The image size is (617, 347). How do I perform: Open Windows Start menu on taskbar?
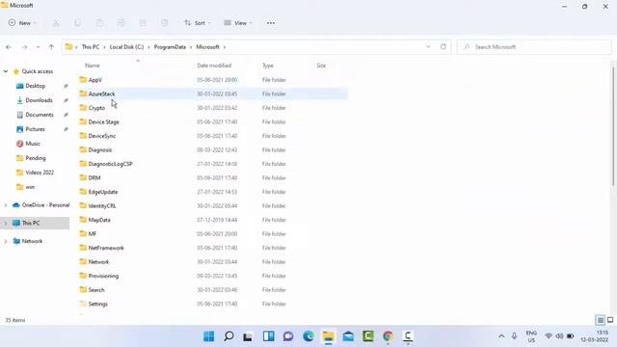pos(208,336)
